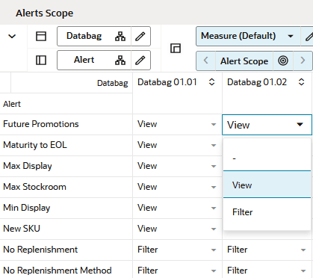Open New SKU dropdown under Databag 01.01
The image size is (313, 278).
coord(214,229)
